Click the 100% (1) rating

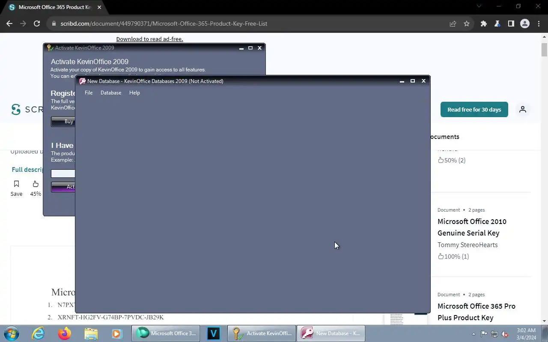[x=453, y=256]
